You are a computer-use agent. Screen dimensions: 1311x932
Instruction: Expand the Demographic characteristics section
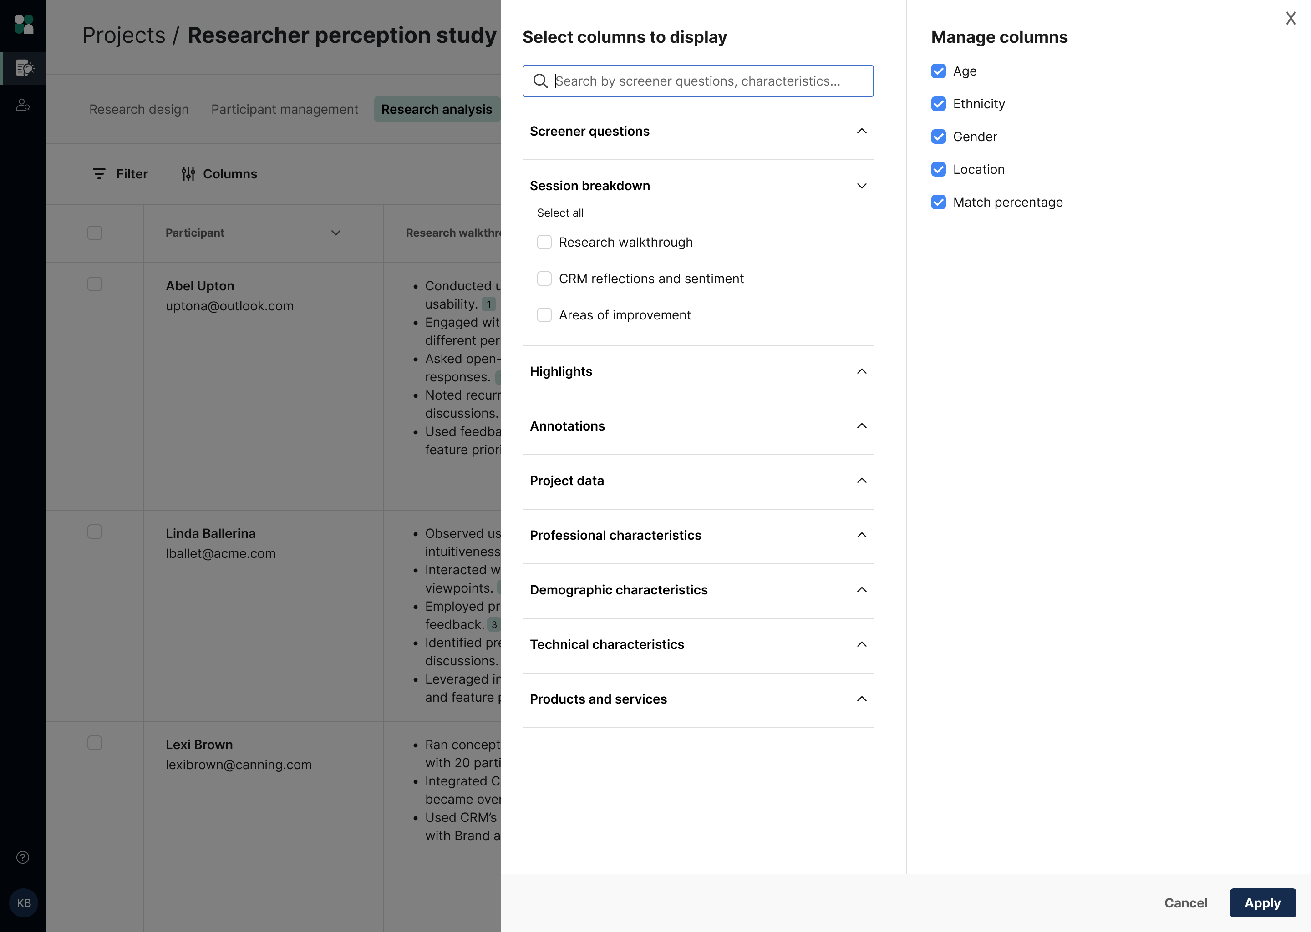click(x=861, y=590)
